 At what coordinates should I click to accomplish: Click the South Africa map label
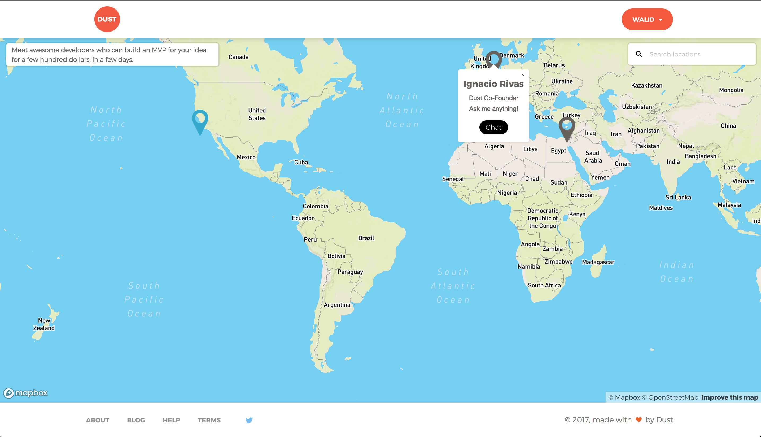[544, 285]
